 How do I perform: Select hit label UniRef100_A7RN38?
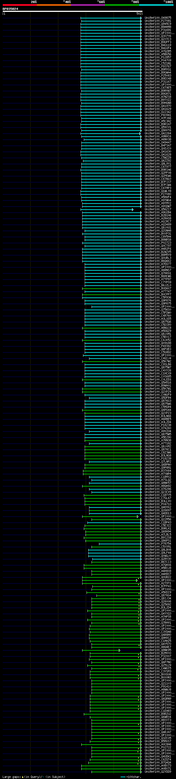click(158, 440)
